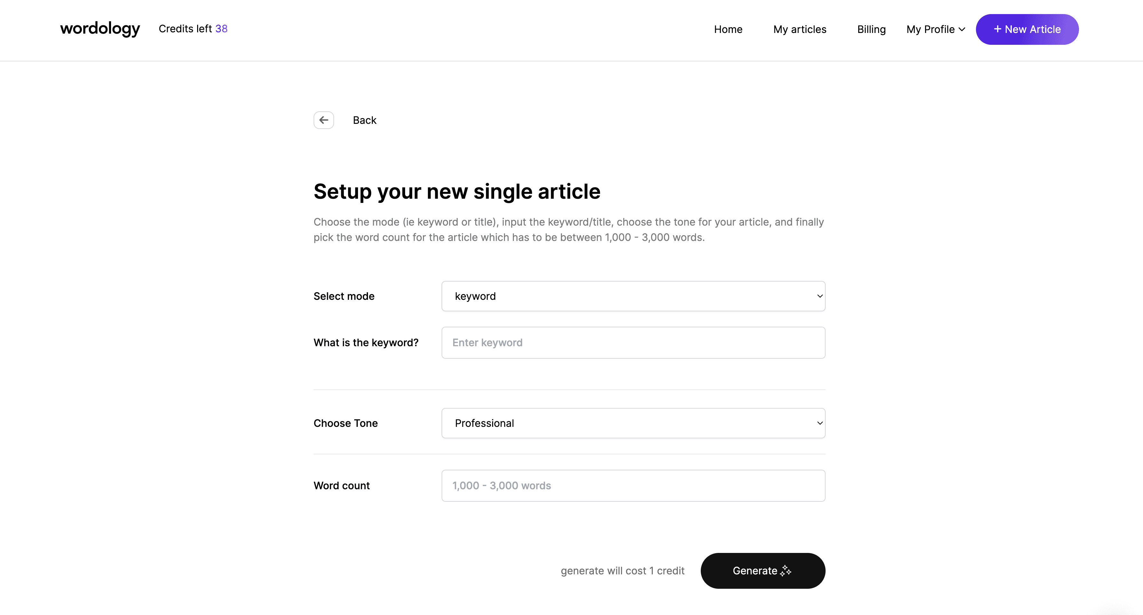
Task: Click the sparkle icon on Generate
Action: click(785, 571)
